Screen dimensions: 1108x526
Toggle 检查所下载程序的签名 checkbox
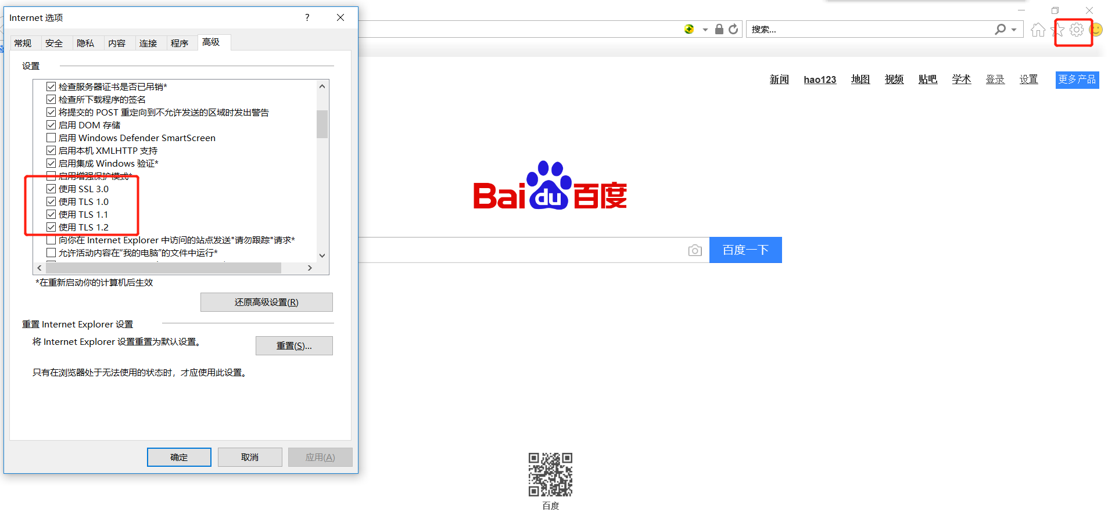[x=51, y=99]
